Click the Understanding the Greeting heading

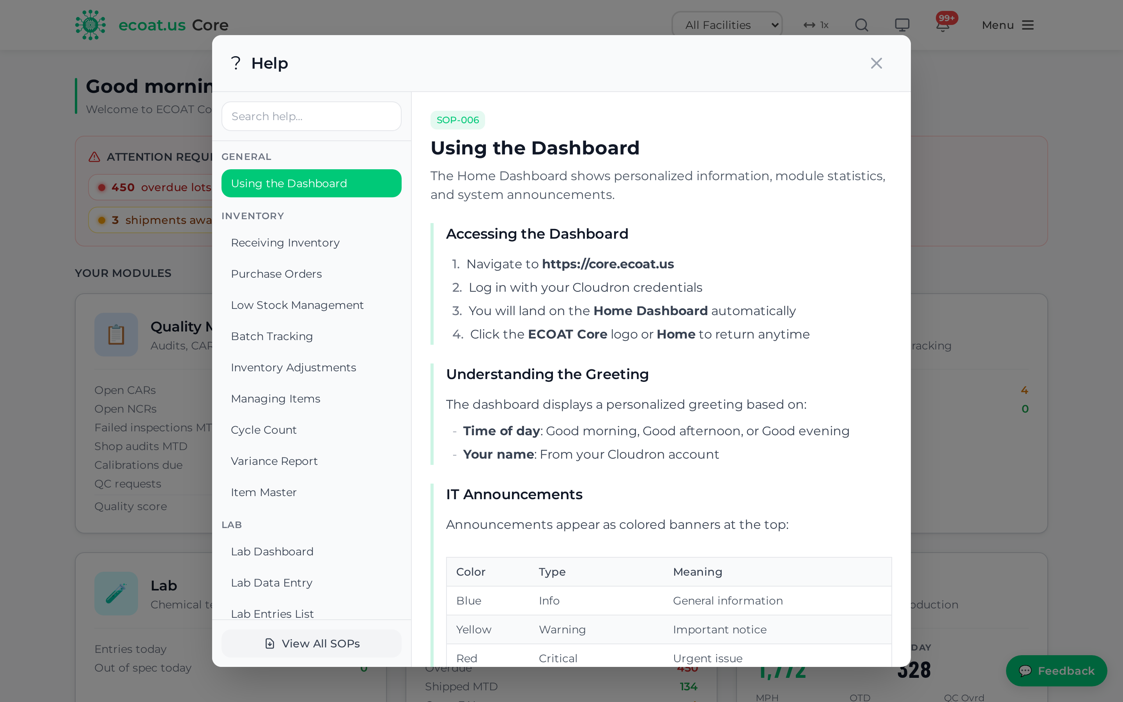click(547, 374)
